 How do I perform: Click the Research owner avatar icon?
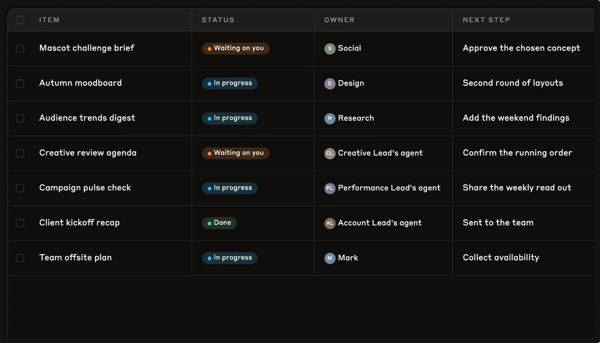(329, 118)
